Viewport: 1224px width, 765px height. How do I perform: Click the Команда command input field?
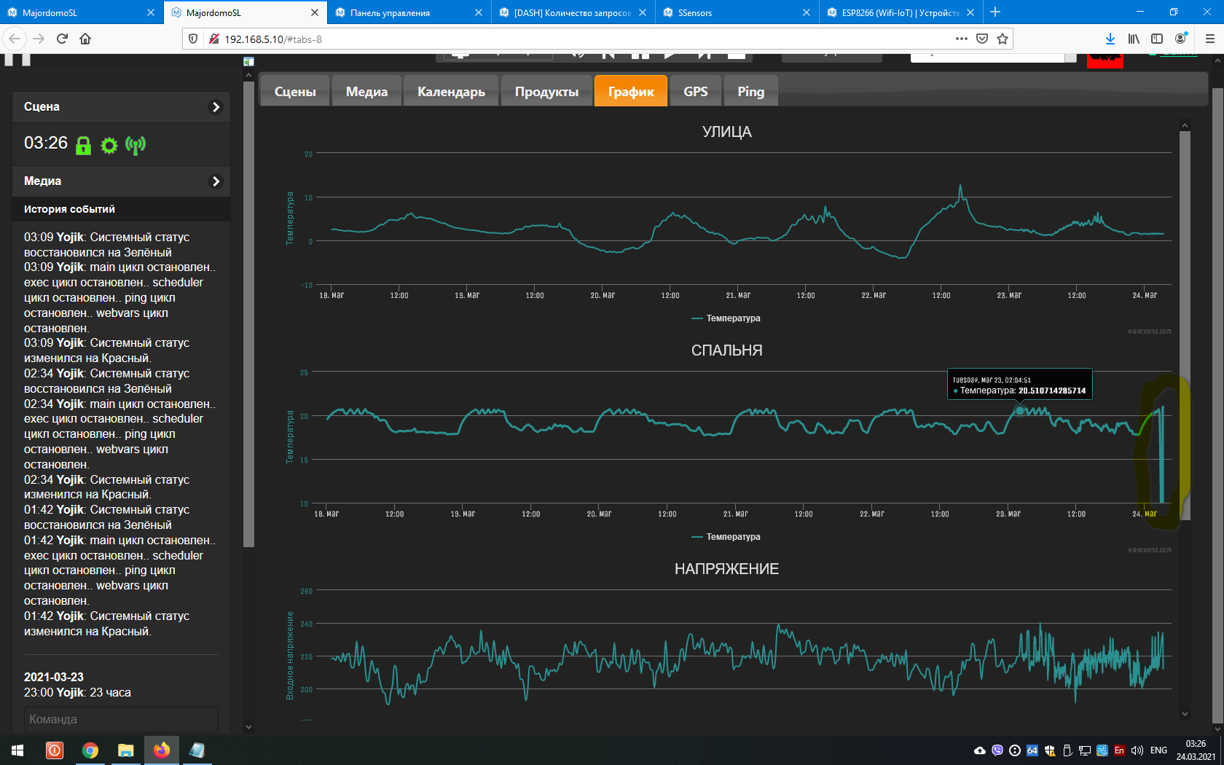click(121, 719)
